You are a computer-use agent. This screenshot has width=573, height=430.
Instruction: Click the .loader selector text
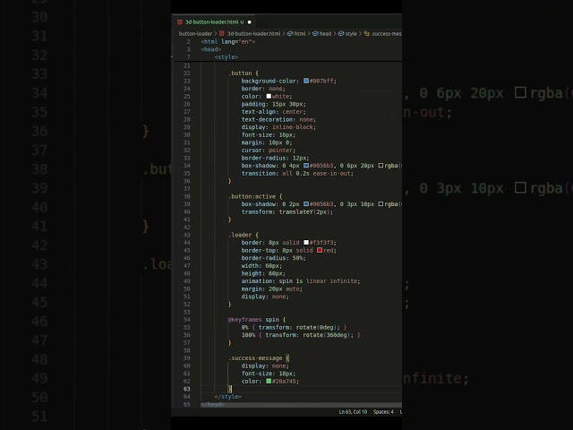click(240, 235)
